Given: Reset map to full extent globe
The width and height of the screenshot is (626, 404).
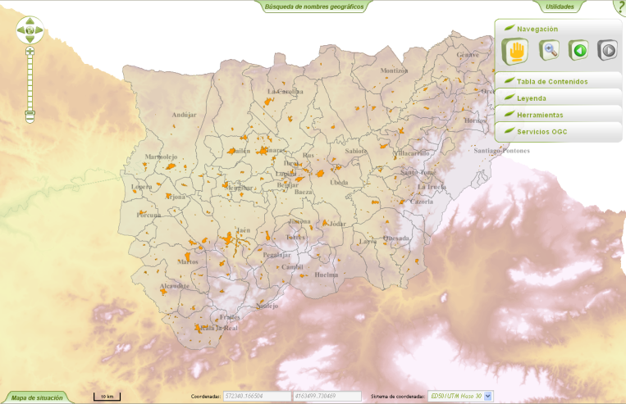Looking at the screenshot, I should pyautogui.click(x=29, y=30).
